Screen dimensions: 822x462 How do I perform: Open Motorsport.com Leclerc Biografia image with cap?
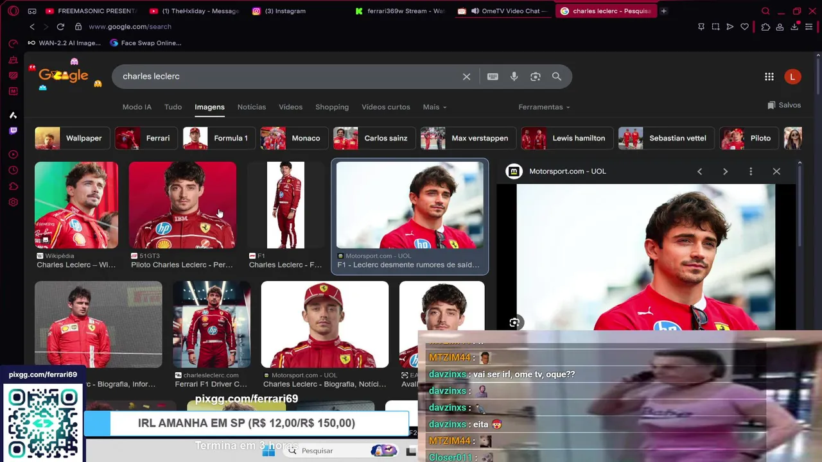coord(325,325)
